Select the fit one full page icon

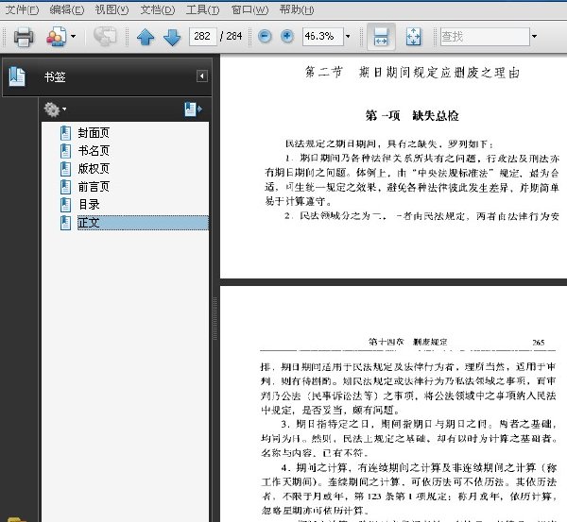click(x=413, y=37)
